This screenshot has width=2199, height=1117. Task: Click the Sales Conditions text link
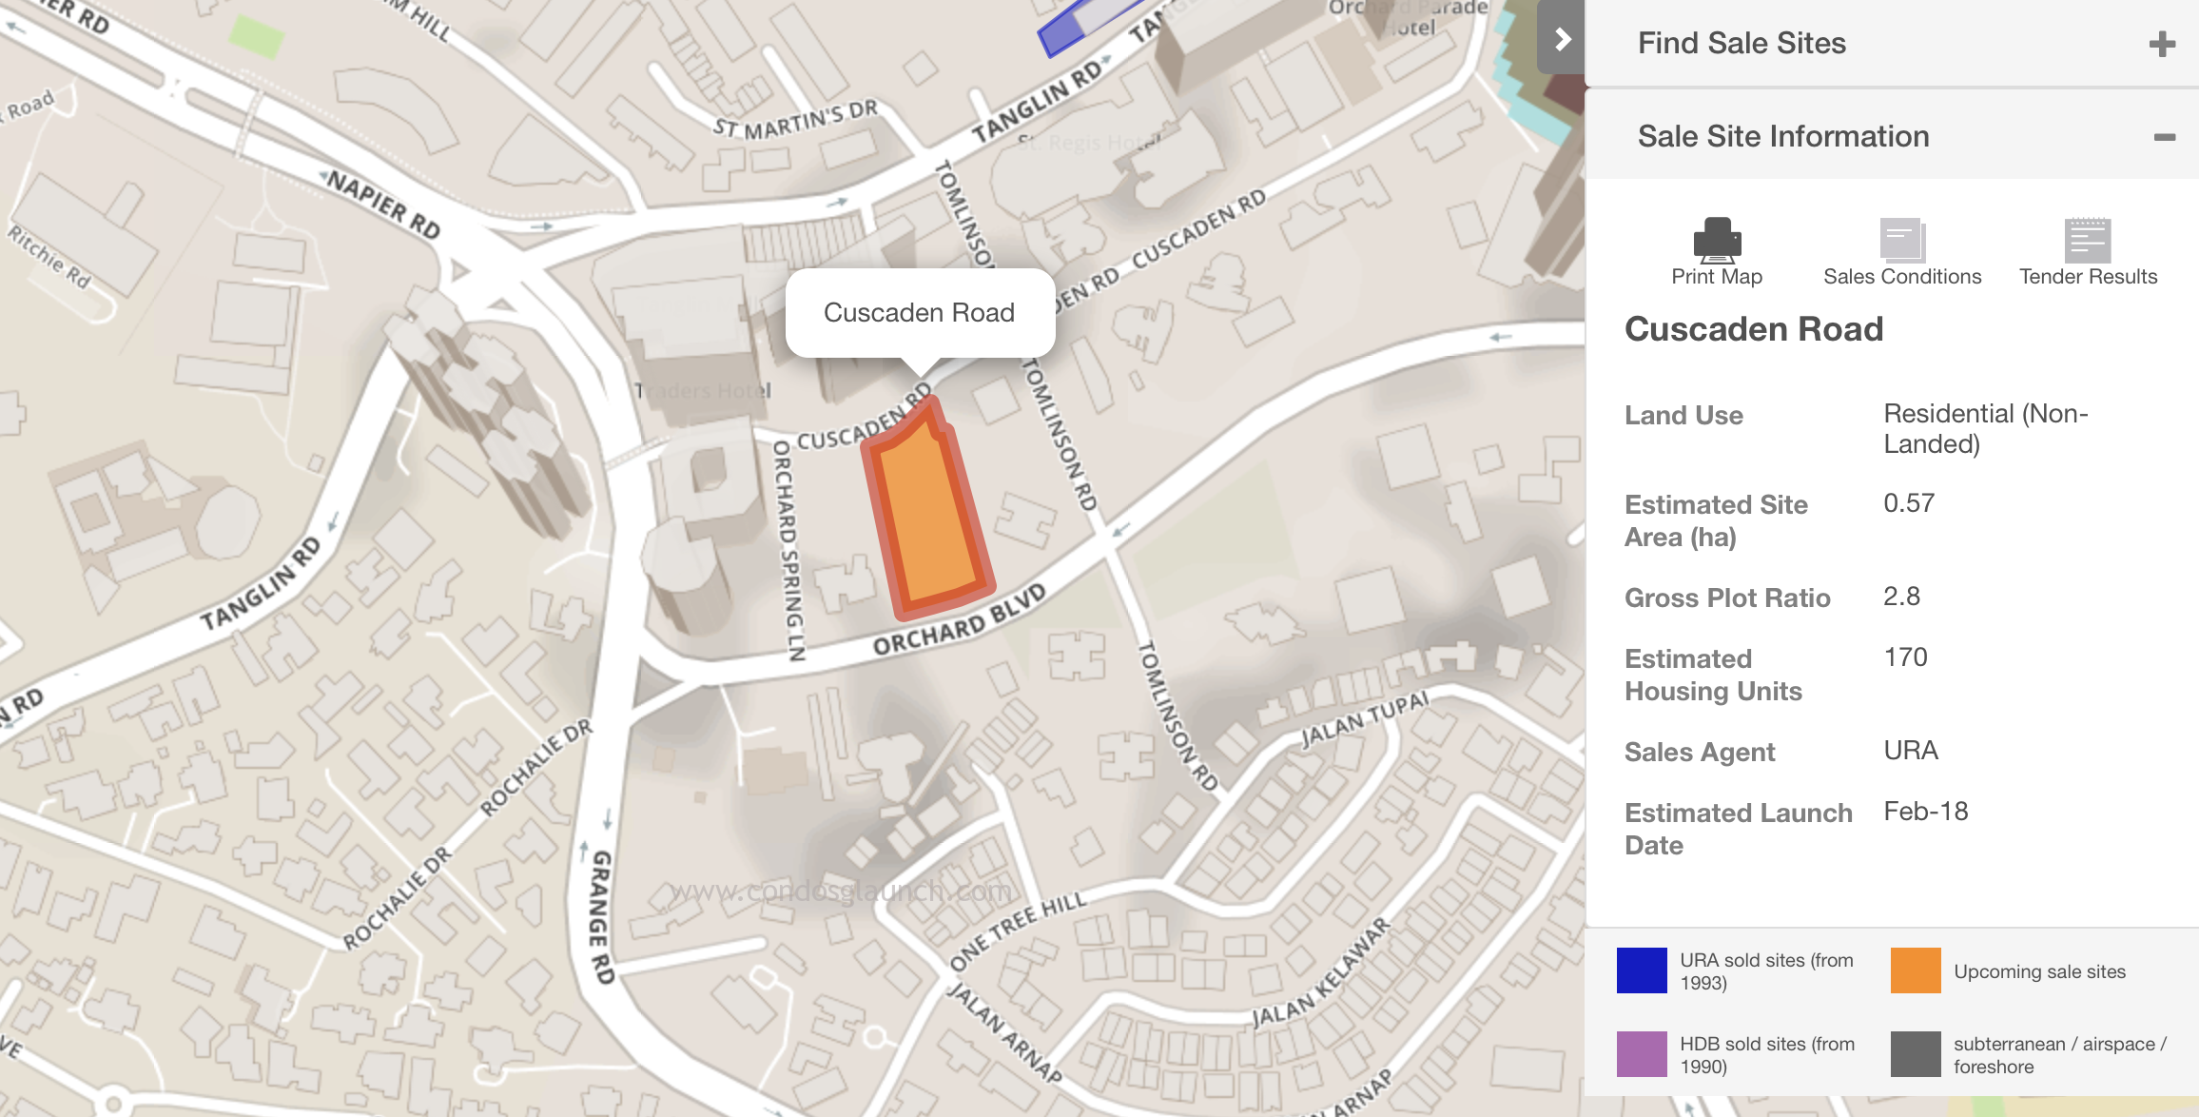point(1902,277)
